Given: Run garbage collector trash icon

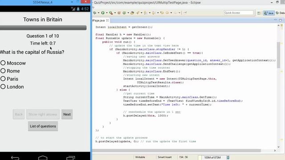Looking at the screenshot, I should click(228, 157).
